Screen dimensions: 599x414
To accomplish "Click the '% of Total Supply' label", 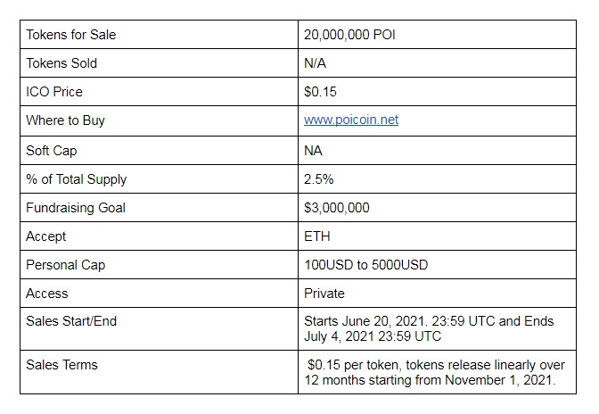I will (77, 179).
